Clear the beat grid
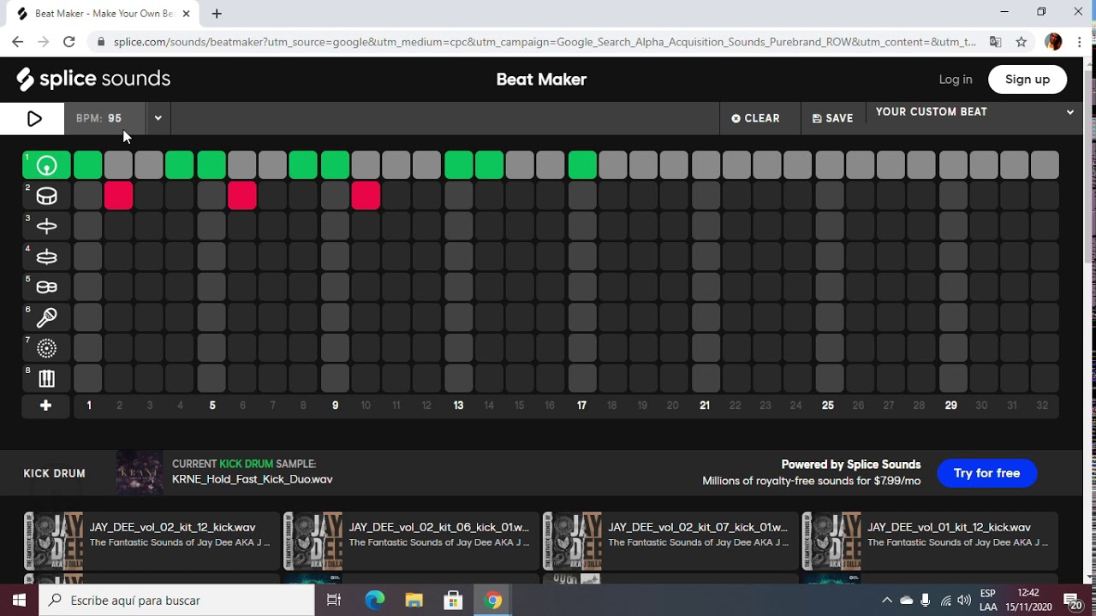 coord(755,119)
